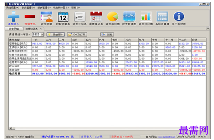The height and width of the screenshot is (140, 214).
Task: Select the 证券收益[收入] row label
Action: click(x=20, y=44)
